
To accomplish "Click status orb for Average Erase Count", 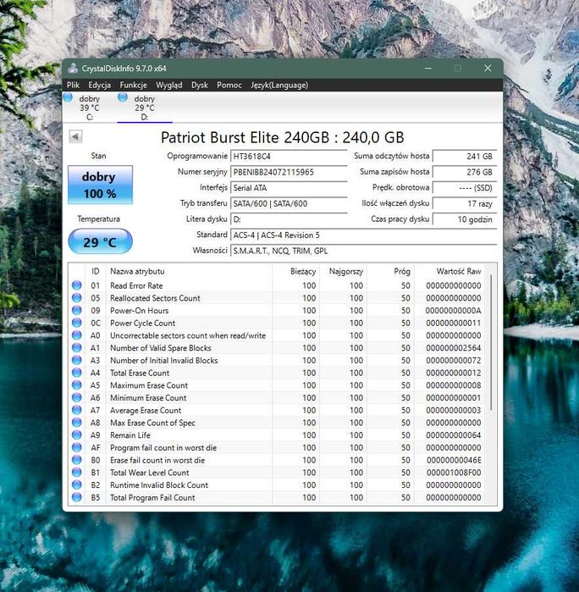I will point(77,410).
